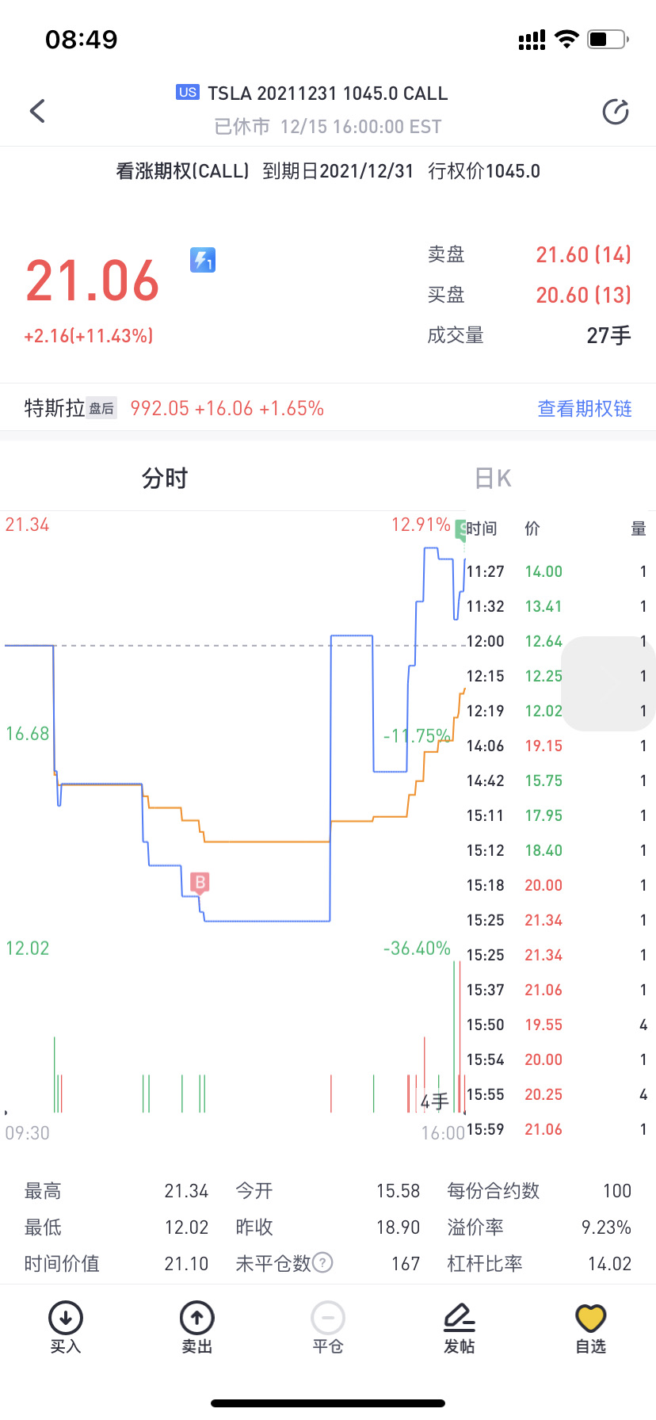Tap the TSLA 20211231 1045.0 CALL title
This screenshot has width=656, height=1420.
point(327,94)
